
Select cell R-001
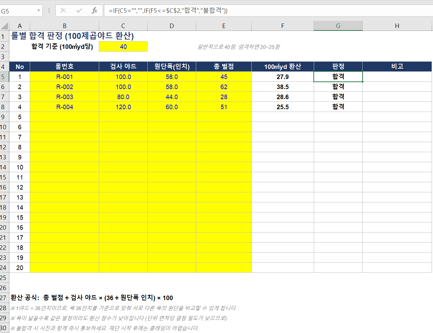pos(64,77)
